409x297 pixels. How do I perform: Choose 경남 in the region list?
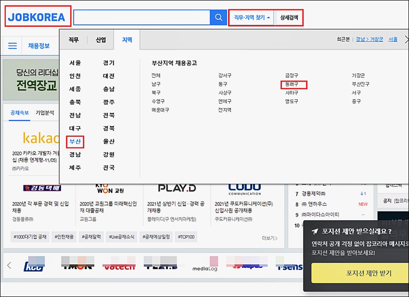tap(75, 154)
